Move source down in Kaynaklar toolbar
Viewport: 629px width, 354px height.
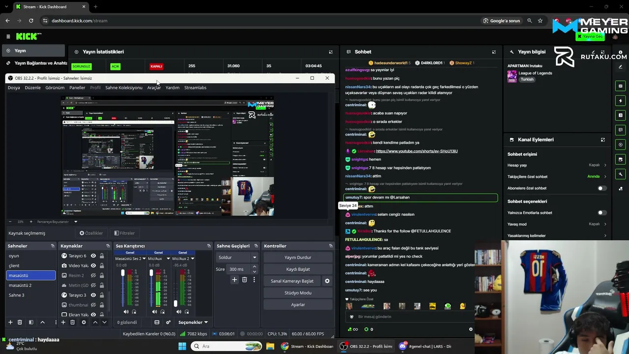click(104, 322)
